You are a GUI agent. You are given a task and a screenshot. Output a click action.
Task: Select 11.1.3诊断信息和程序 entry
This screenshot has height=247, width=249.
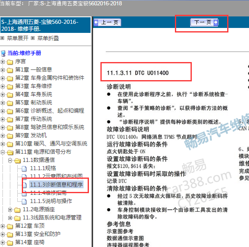point(56,185)
